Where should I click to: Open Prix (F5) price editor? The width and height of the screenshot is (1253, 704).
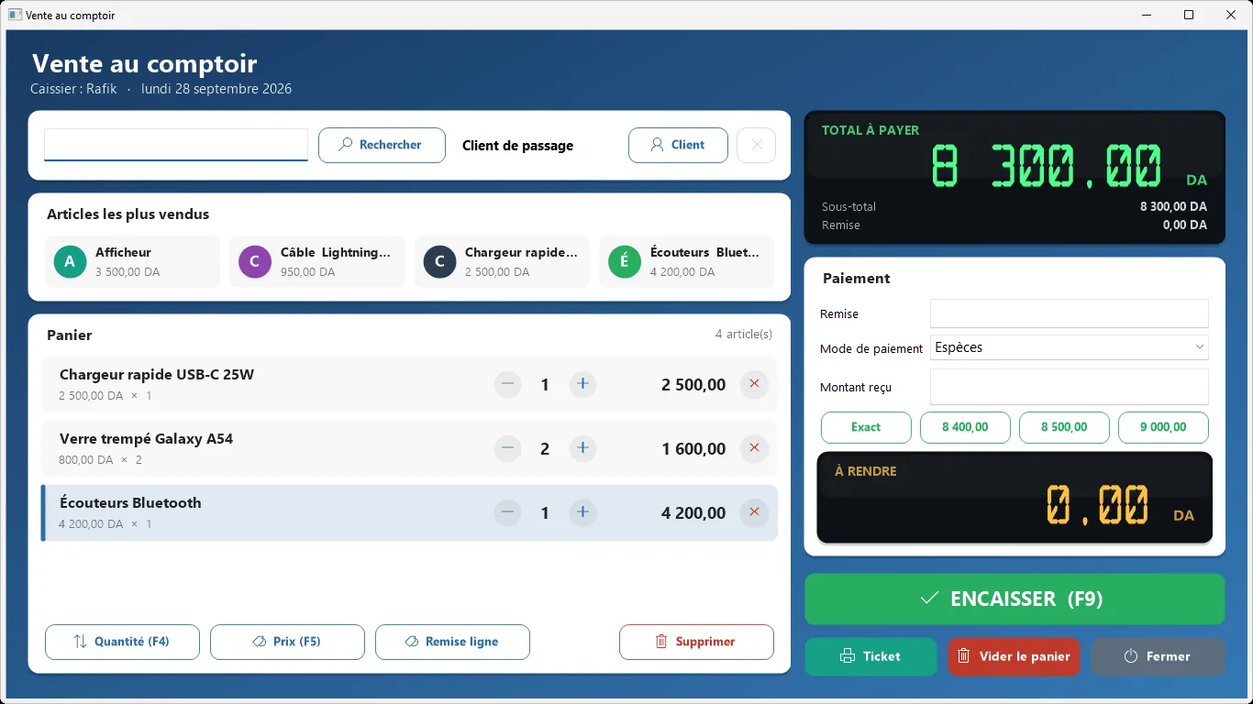point(287,642)
